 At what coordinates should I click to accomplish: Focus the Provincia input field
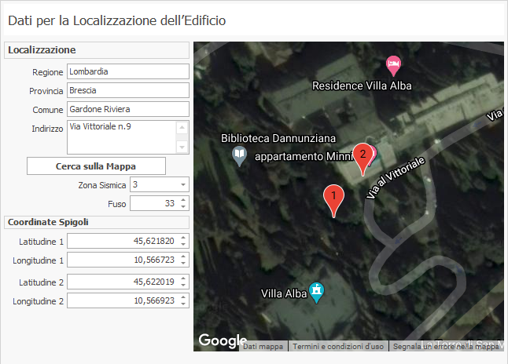tap(128, 90)
